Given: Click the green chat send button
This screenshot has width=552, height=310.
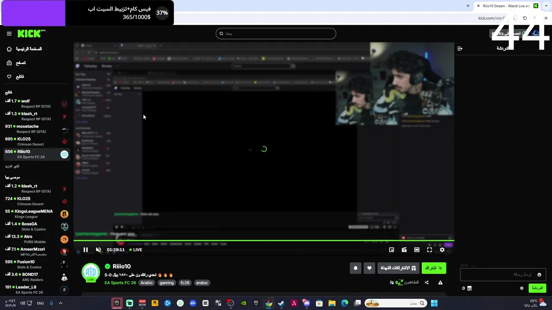Looking at the screenshot, I should [537, 288].
